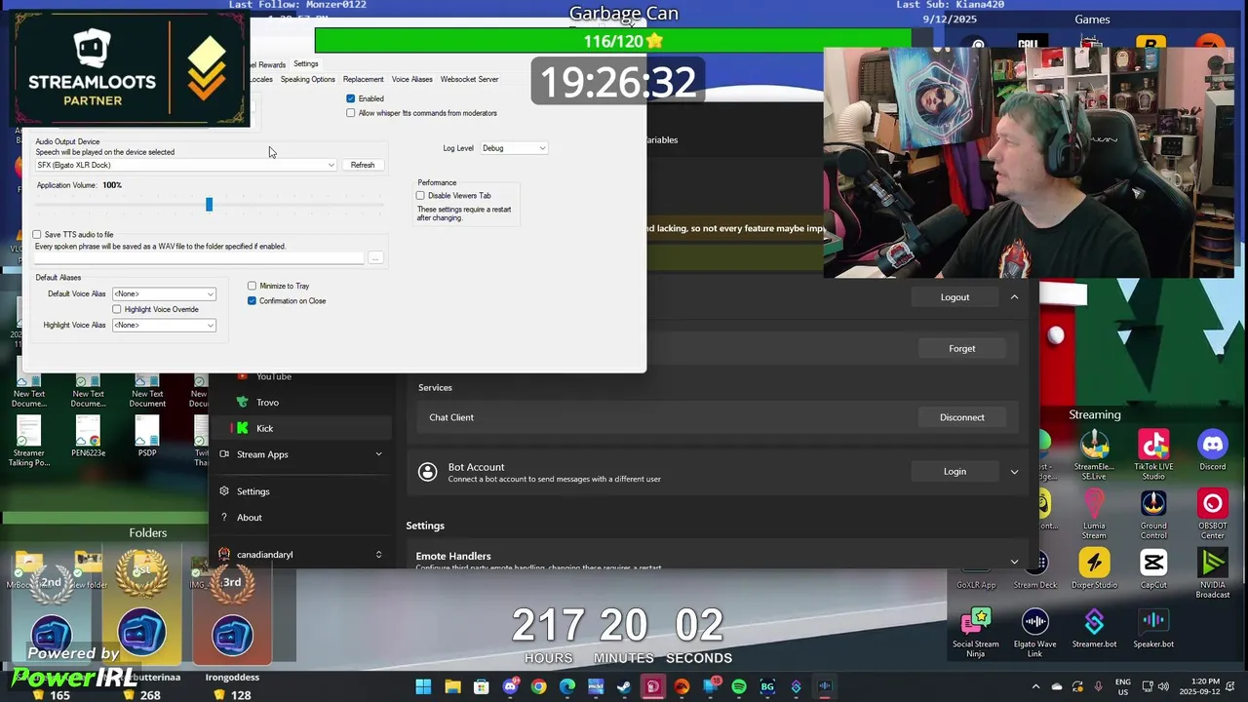Expand Emote Handlers section

click(x=1014, y=561)
